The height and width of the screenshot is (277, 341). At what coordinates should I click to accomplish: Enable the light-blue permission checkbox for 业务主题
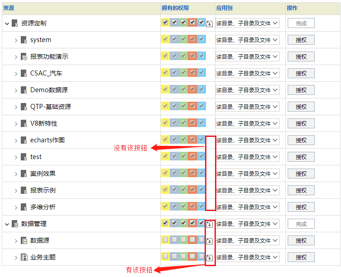pyautogui.click(x=201, y=256)
